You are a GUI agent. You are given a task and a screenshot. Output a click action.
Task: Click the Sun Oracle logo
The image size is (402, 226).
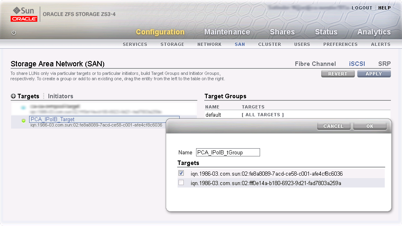point(24,14)
